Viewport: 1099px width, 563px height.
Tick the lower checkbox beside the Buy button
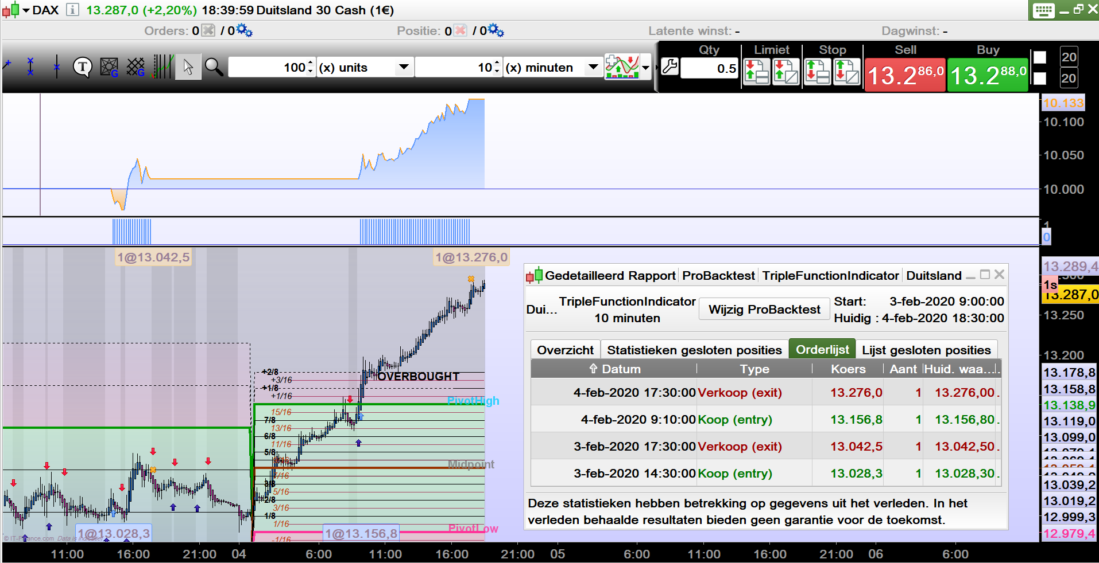[1040, 78]
